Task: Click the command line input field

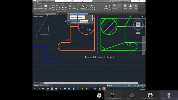Action: click(91, 83)
